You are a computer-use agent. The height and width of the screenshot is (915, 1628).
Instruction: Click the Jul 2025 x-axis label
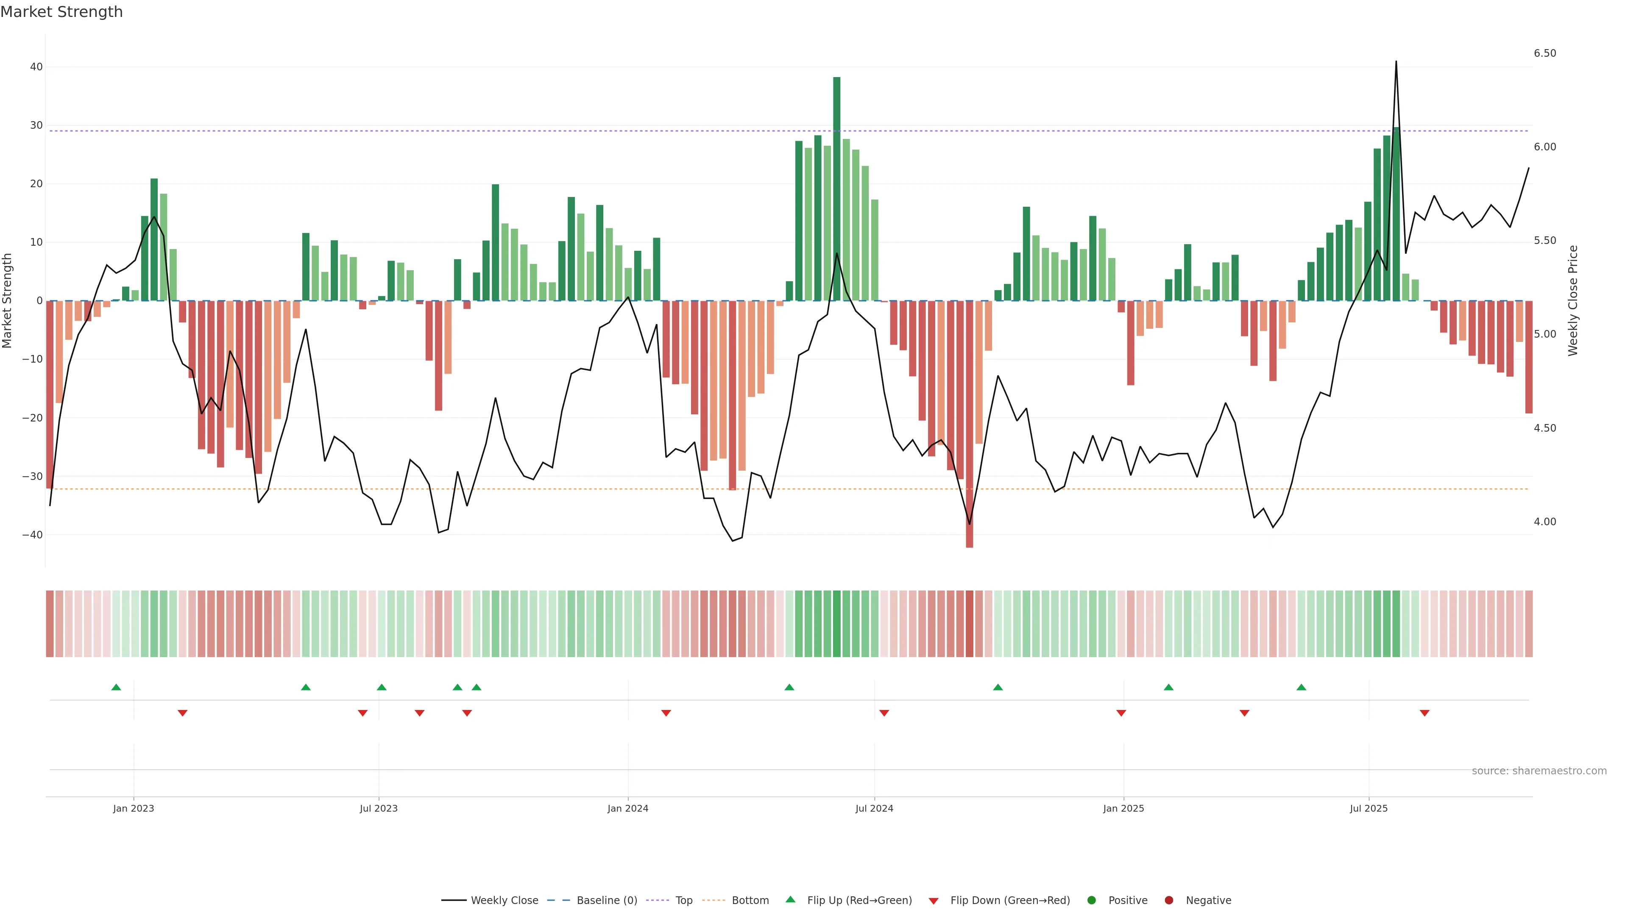tap(1368, 808)
